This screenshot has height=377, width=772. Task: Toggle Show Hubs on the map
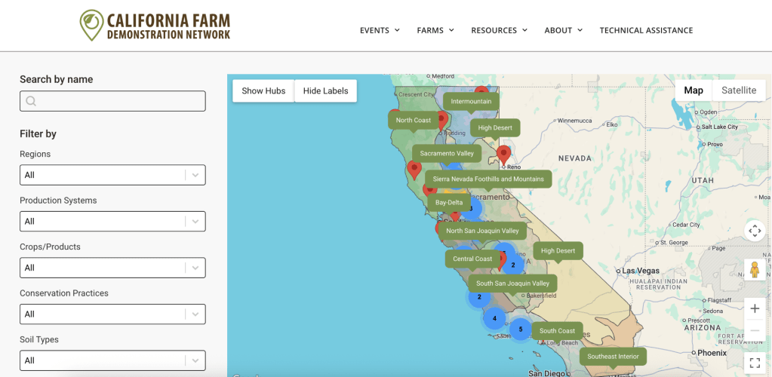(x=263, y=90)
